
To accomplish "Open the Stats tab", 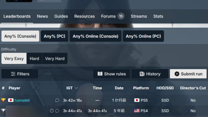I will 158,16.
